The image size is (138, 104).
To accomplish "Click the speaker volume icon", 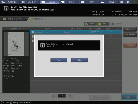I will (128, 2).
